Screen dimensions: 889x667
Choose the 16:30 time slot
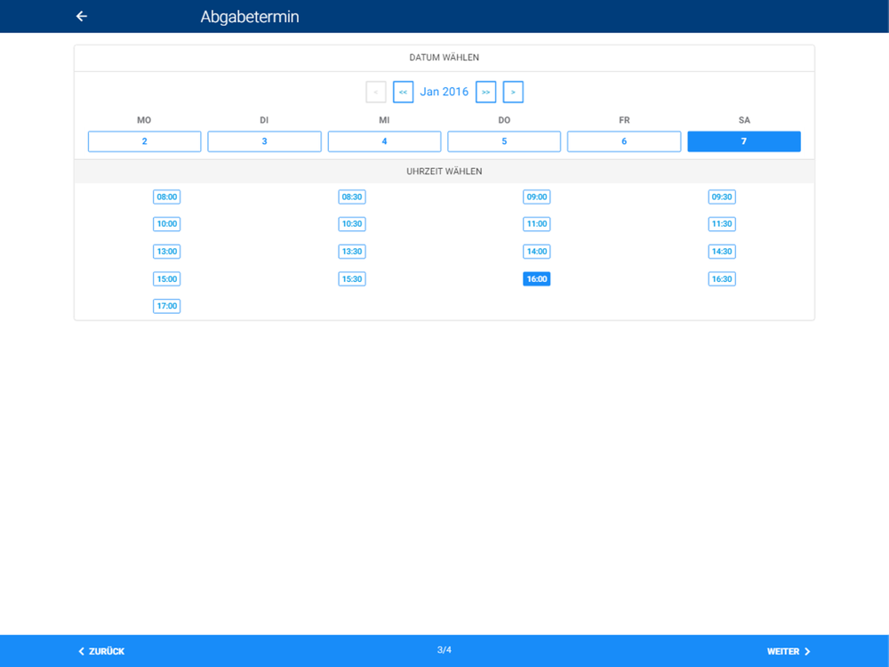click(722, 279)
